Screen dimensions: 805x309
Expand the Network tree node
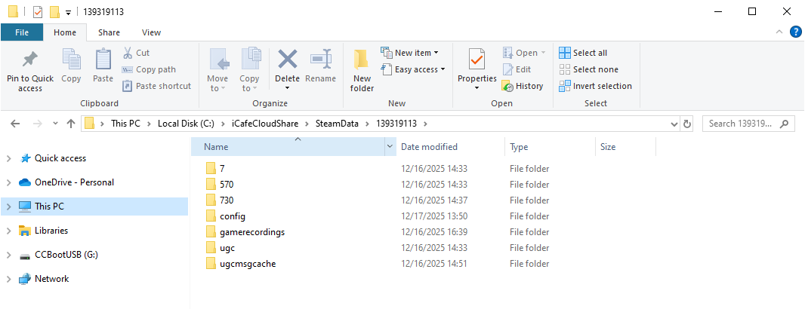click(8, 279)
